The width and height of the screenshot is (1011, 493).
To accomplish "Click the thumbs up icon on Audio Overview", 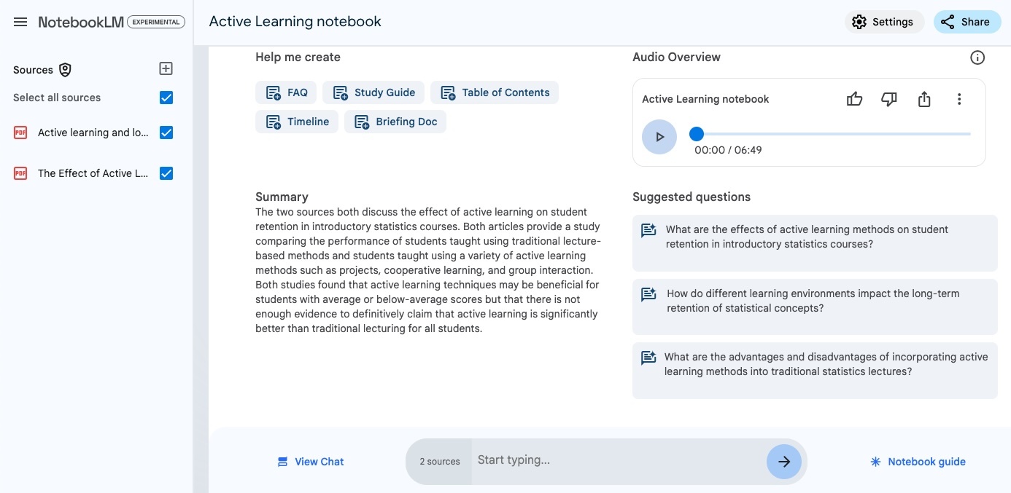I will (854, 99).
